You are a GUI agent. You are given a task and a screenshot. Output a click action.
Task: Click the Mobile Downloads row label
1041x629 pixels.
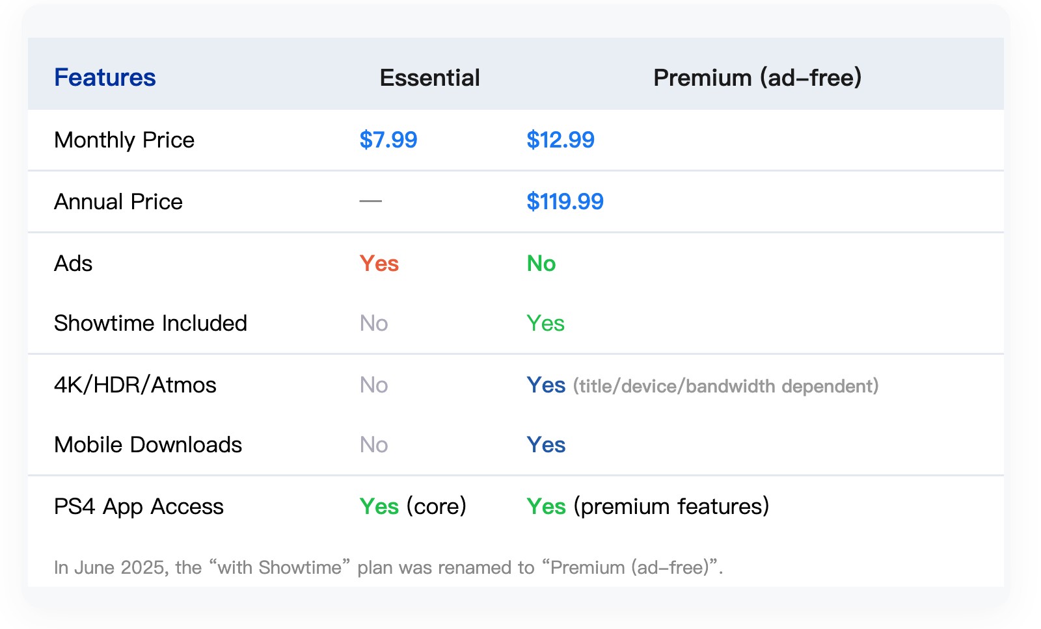(148, 444)
